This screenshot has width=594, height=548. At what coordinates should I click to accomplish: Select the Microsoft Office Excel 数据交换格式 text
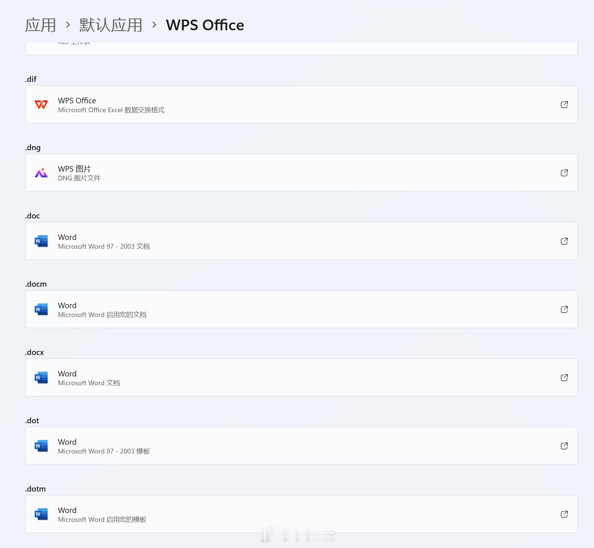click(111, 110)
